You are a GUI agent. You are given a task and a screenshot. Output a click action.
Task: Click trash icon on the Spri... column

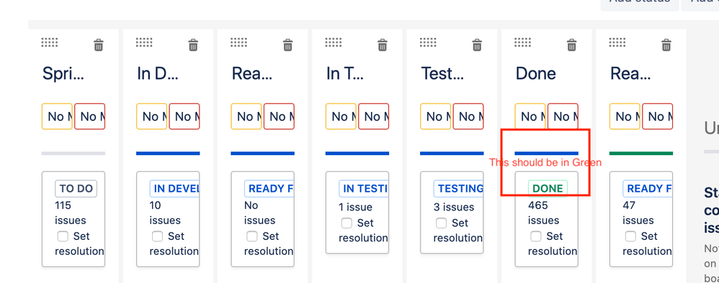pyautogui.click(x=99, y=45)
